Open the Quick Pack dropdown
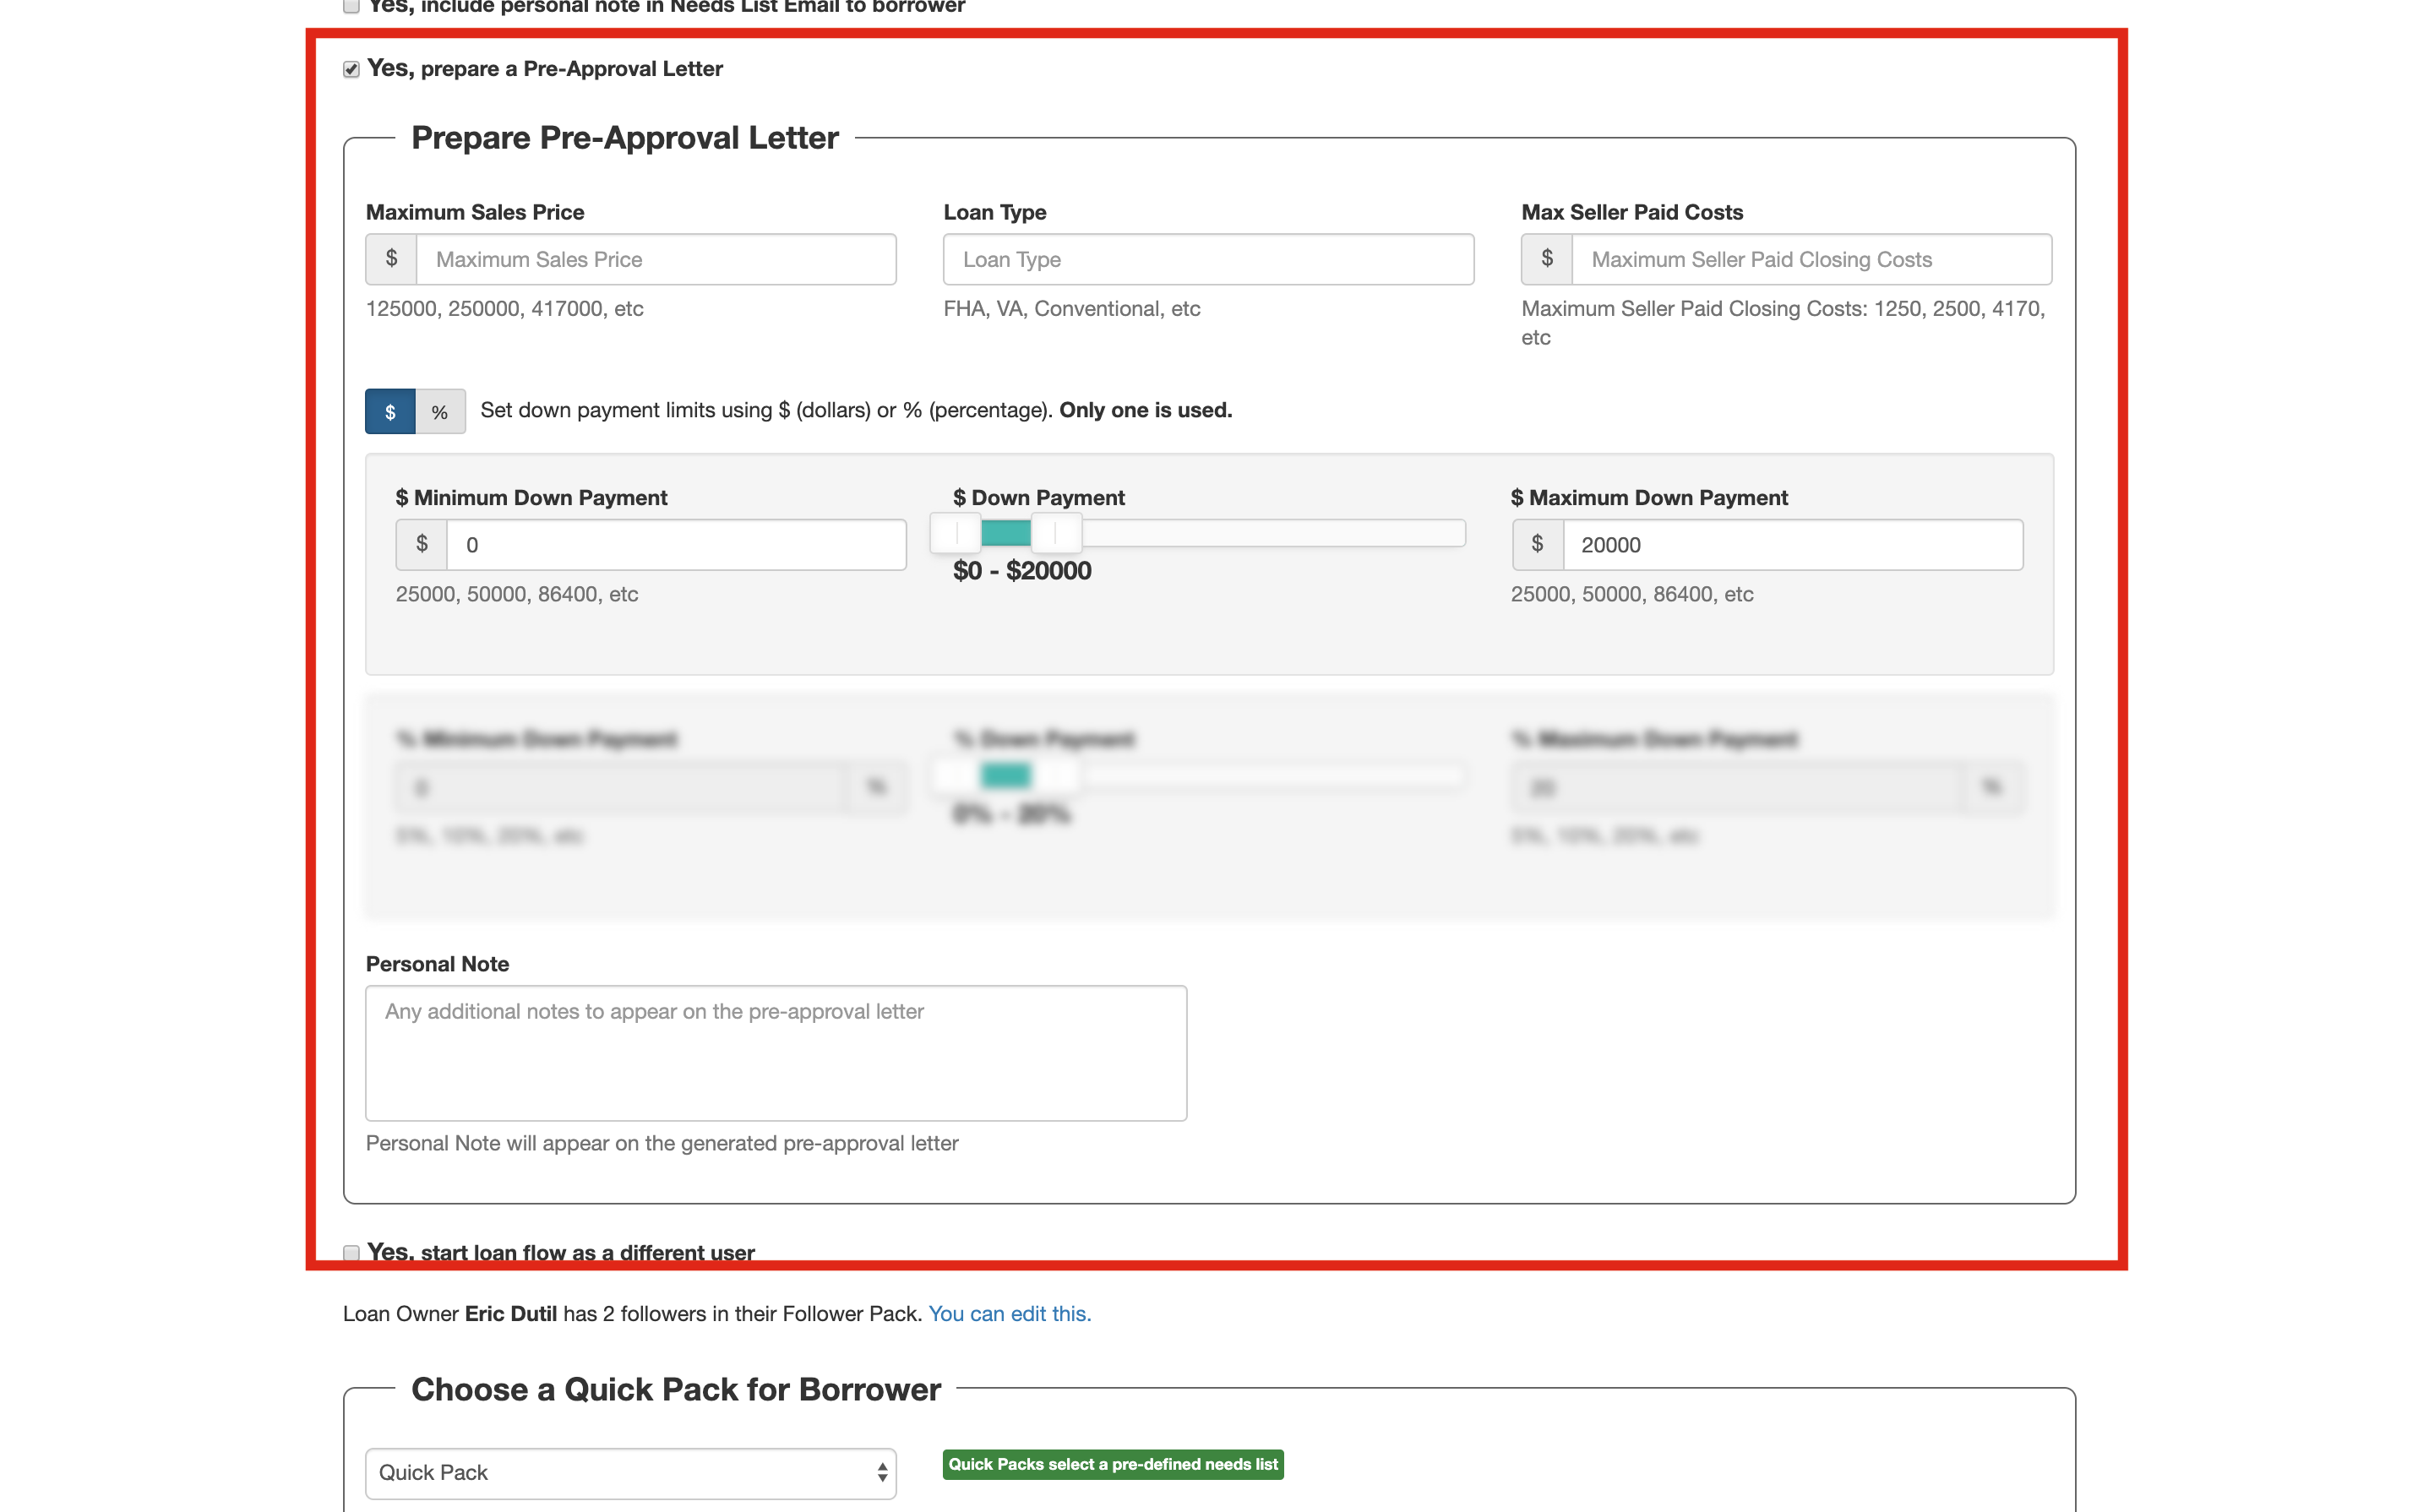This screenshot has width=2418, height=1512. pyautogui.click(x=630, y=1472)
